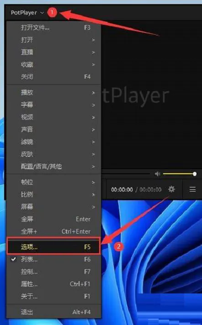Click the playback seek bar

pos(126,174)
